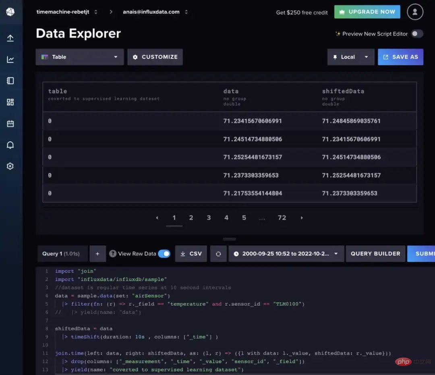The height and width of the screenshot is (375, 435).
Task: Add a new query with plus button
Action: (x=97, y=254)
